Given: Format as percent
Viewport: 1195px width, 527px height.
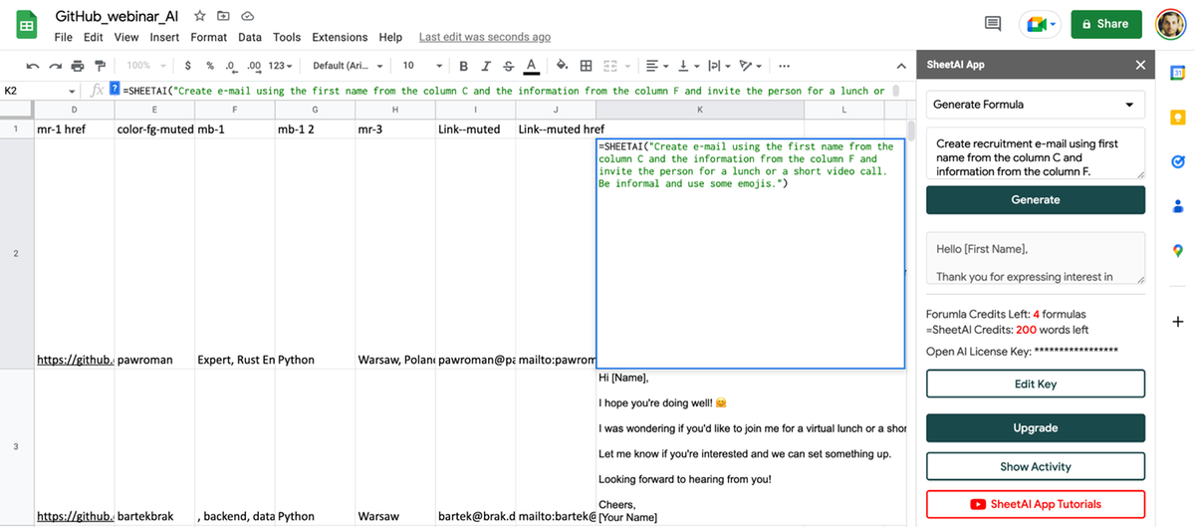Looking at the screenshot, I should tap(210, 66).
